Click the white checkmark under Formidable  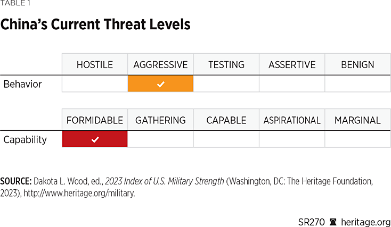pyautogui.click(x=95, y=139)
